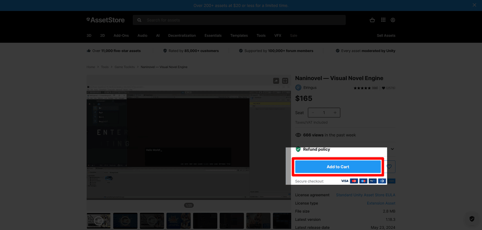Open the Essentials category menu

[x=213, y=36]
